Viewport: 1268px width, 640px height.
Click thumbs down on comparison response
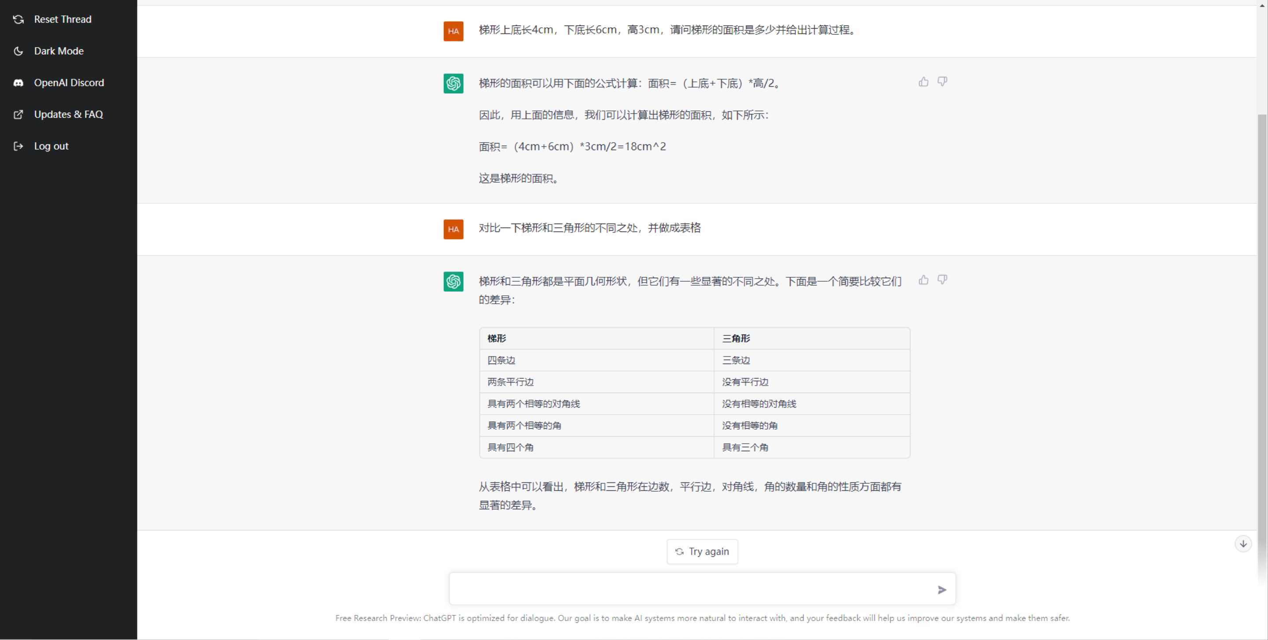[x=942, y=279]
